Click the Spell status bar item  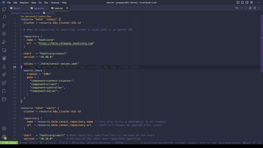point(247,143)
